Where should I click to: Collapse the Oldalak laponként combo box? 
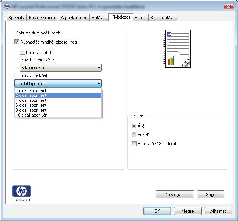58,84
